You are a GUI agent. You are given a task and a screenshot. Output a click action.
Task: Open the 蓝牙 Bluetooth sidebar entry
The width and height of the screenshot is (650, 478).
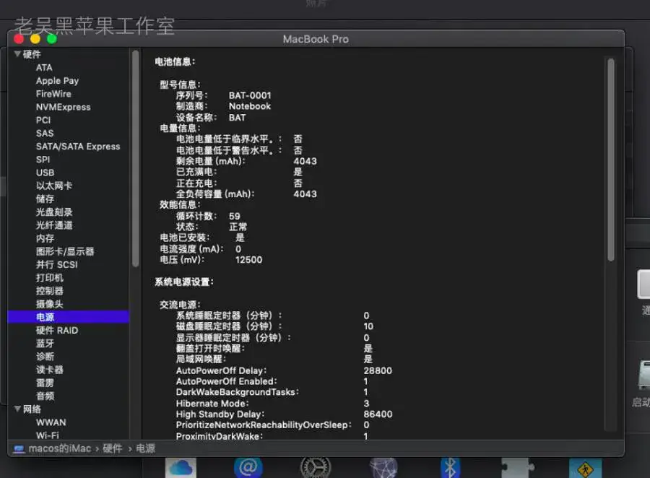pos(45,343)
